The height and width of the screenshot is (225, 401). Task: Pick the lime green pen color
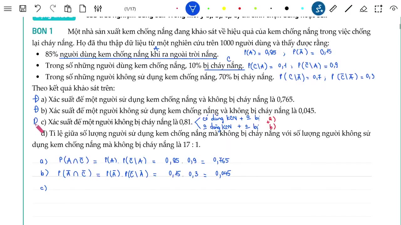(255, 9)
